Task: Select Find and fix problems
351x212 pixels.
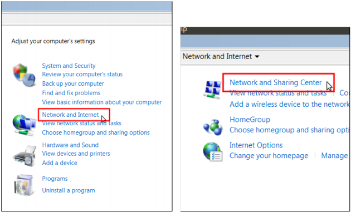Action: coord(71,93)
